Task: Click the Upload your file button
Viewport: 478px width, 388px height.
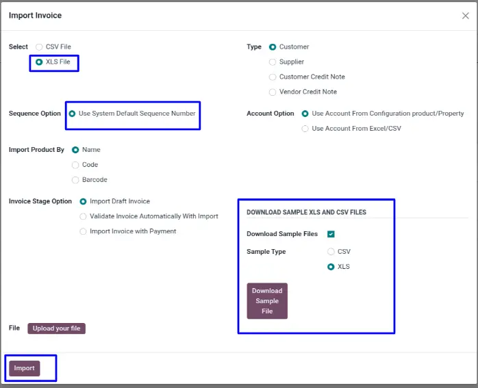Action: [56, 328]
